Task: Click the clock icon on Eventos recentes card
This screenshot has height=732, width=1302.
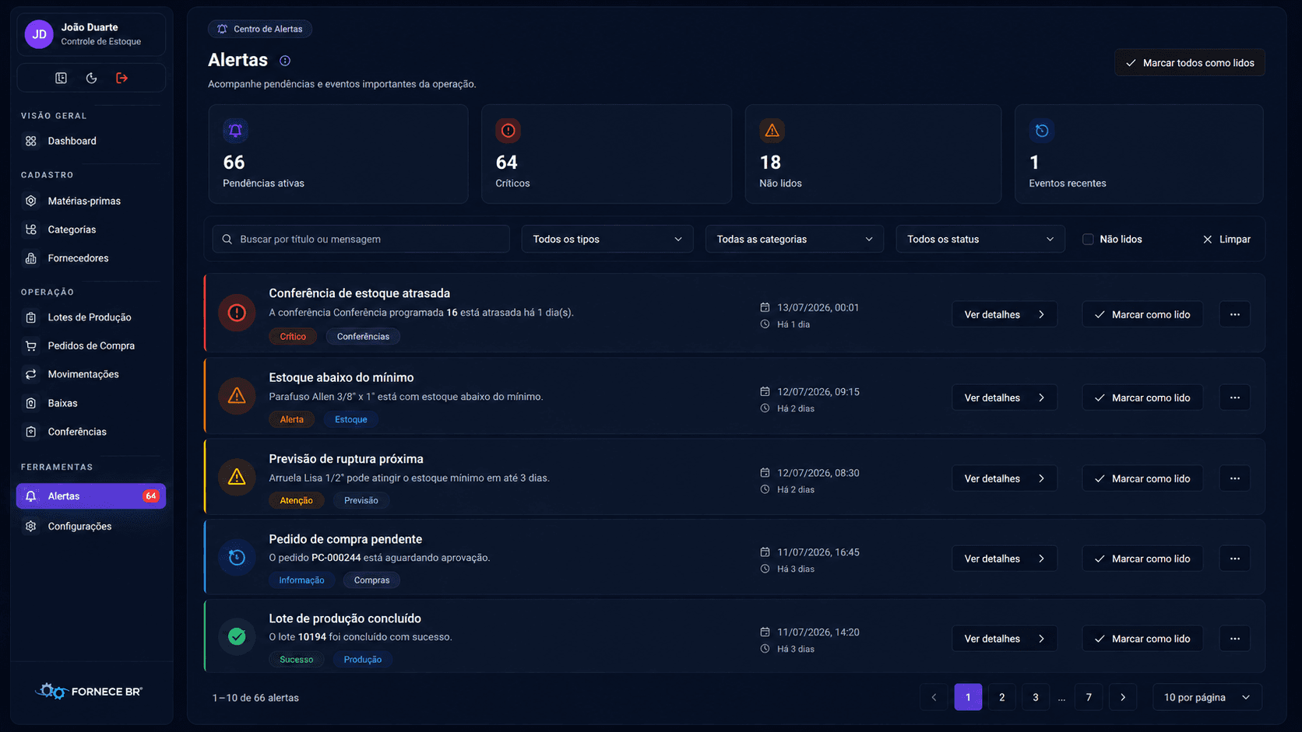Action: [1042, 131]
